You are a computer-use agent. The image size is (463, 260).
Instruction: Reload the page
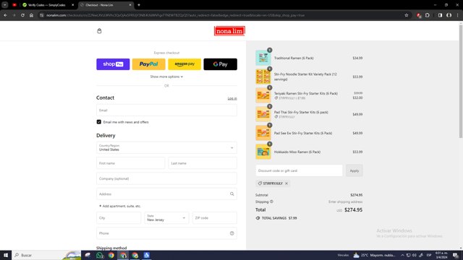click(x=22, y=15)
